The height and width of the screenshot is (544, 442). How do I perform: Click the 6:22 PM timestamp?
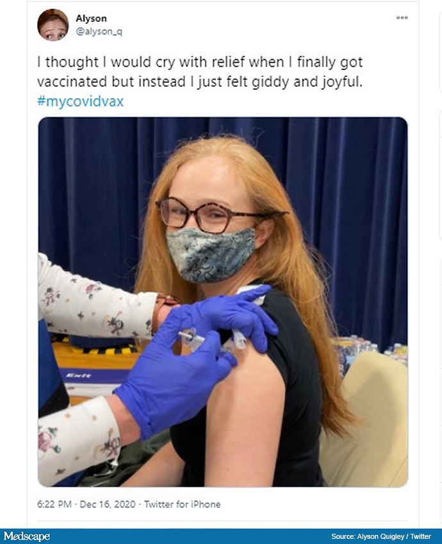coord(54,504)
